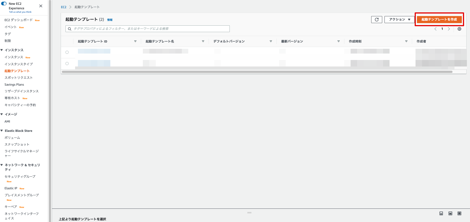The image size is (470, 222).
Task: Open セキュリティグループ in the sidebar
Action: pos(20,177)
